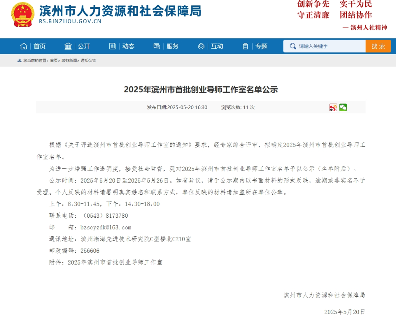Open 通知公告 breadcrumb link
The width and height of the screenshot is (396, 315).
[x=88, y=61]
